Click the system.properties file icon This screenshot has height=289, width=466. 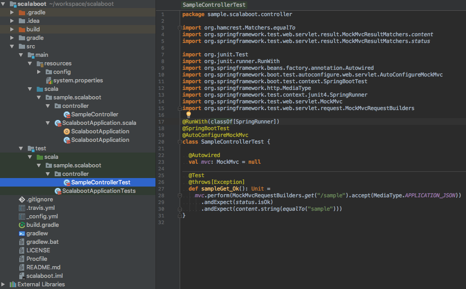click(x=49, y=81)
